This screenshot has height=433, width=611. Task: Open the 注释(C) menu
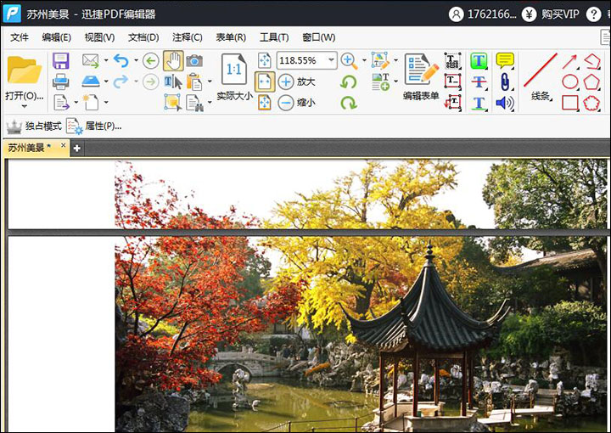click(188, 37)
